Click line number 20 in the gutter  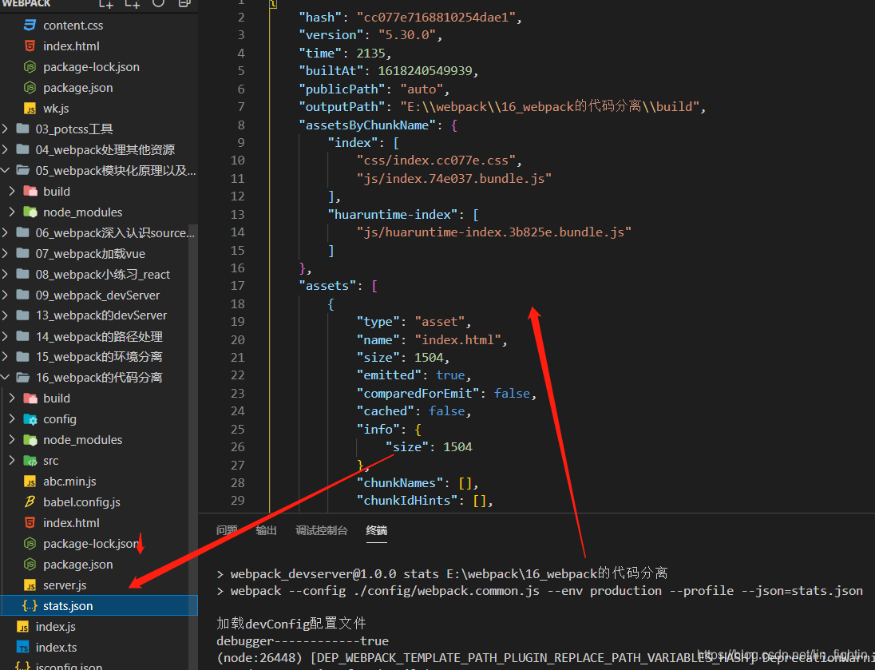coord(237,339)
